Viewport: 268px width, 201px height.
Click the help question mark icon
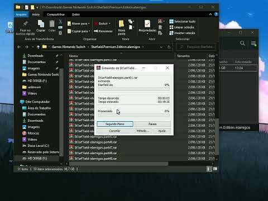pyautogui.click(x=216, y=15)
